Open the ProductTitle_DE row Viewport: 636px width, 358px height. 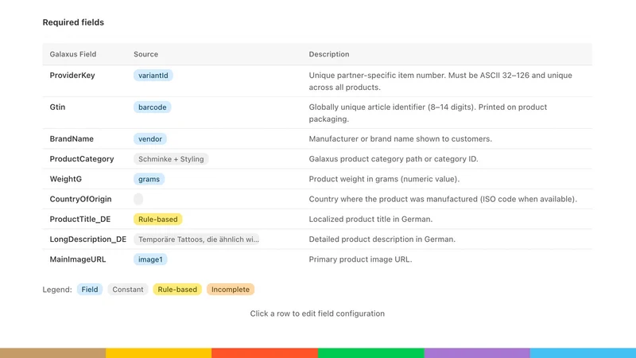(x=317, y=220)
